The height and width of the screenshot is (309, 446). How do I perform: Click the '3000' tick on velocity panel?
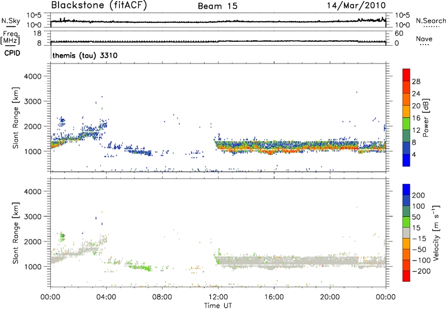point(33,216)
